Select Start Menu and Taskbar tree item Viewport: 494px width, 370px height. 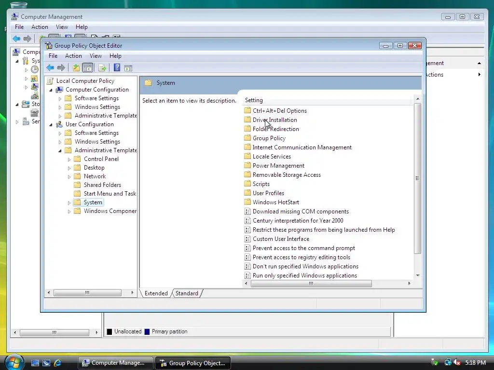(x=110, y=194)
